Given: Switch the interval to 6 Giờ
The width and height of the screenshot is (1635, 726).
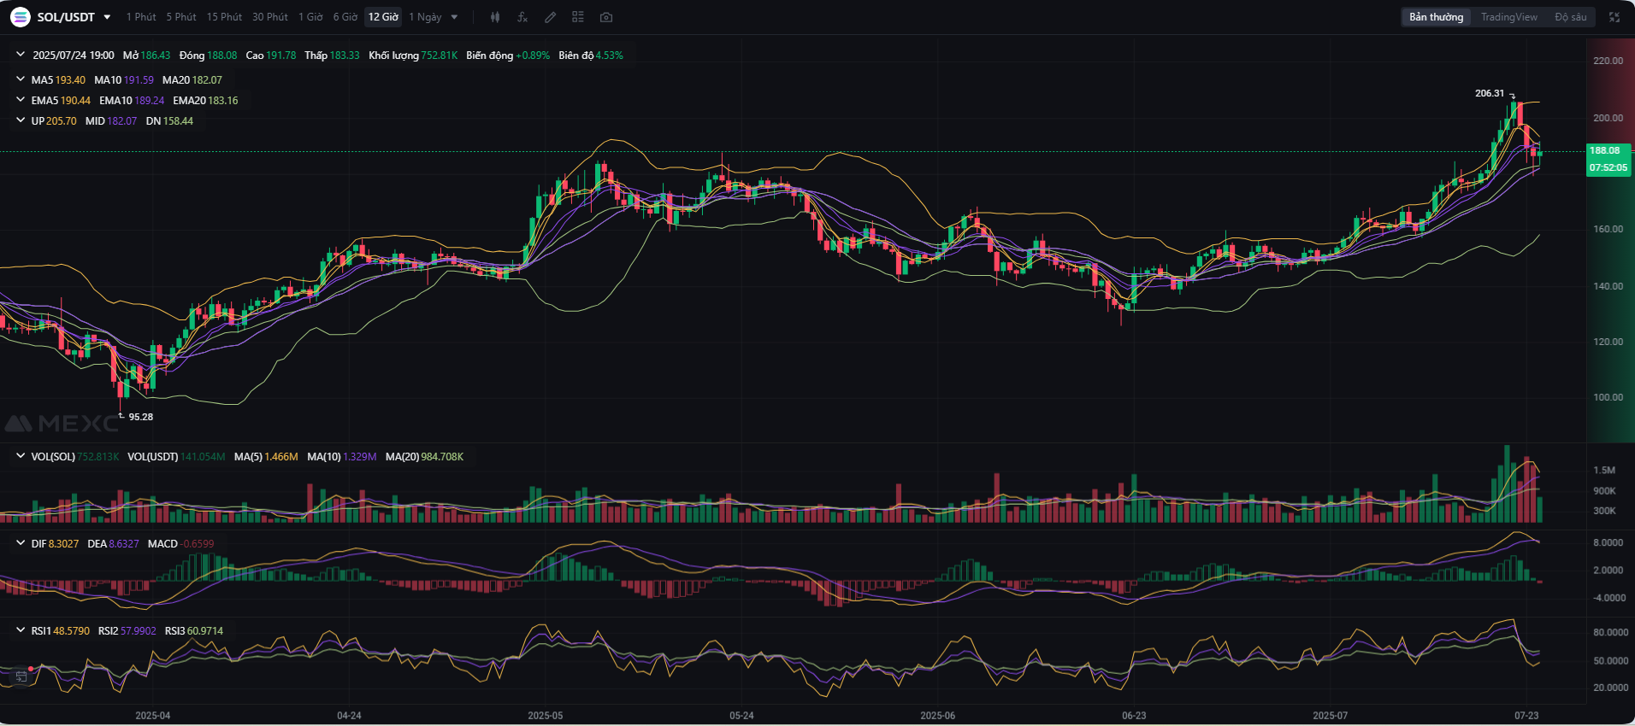Looking at the screenshot, I should click(x=345, y=17).
